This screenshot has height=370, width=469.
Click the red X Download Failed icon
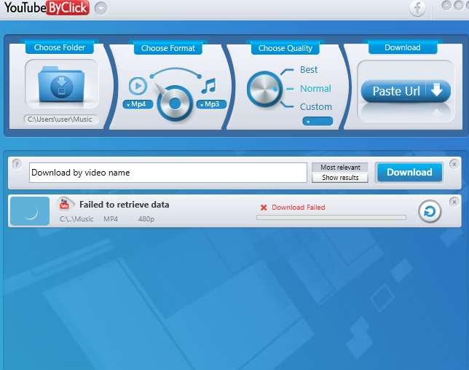(264, 208)
